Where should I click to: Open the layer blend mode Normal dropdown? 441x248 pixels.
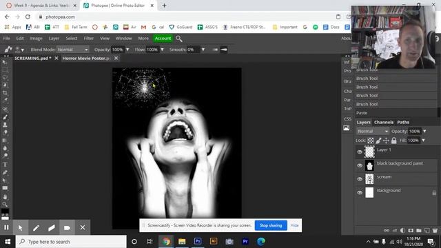click(373, 132)
